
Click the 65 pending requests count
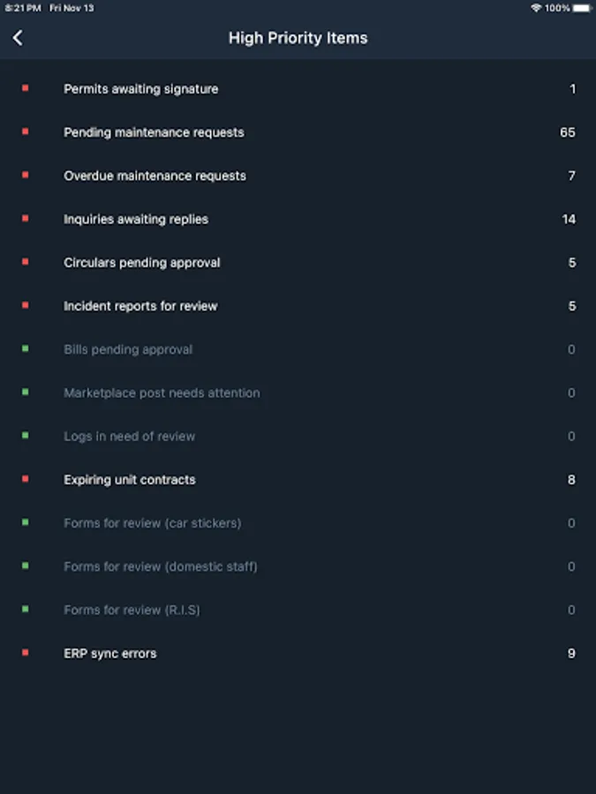(568, 132)
